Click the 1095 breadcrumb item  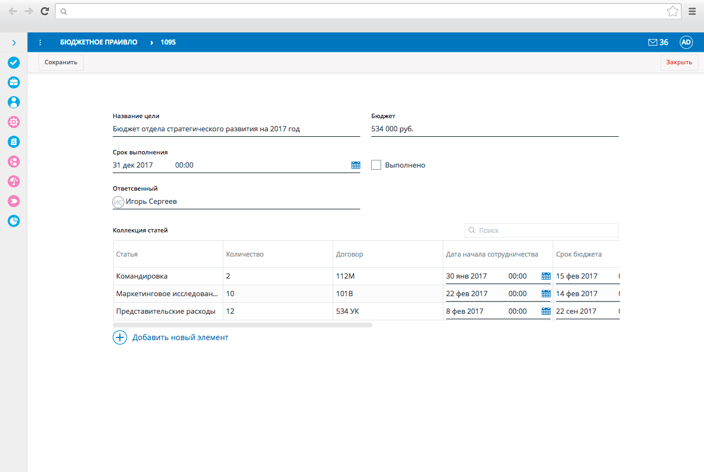[168, 42]
